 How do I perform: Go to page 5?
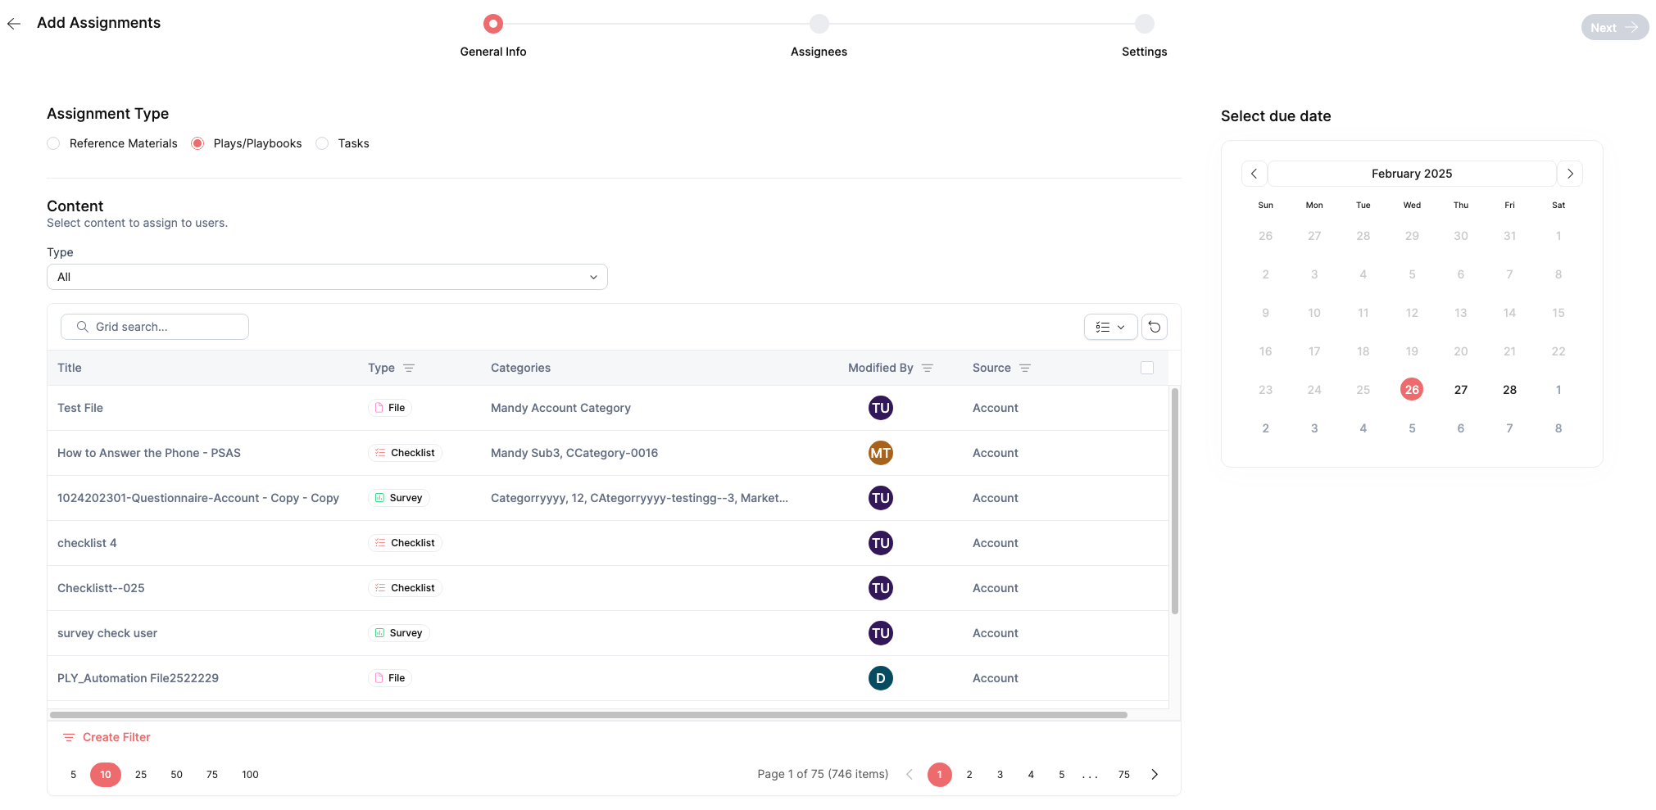click(x=1062, y=775)
